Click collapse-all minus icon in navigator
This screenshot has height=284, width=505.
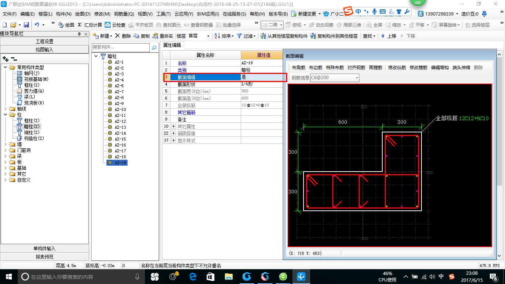(x=14, y=58)
